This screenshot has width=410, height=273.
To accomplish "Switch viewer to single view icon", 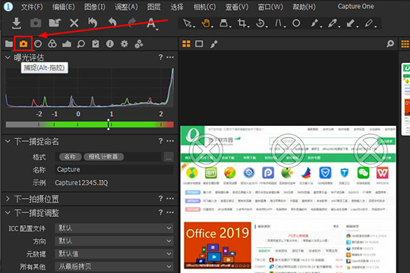I will click(199, 44).
